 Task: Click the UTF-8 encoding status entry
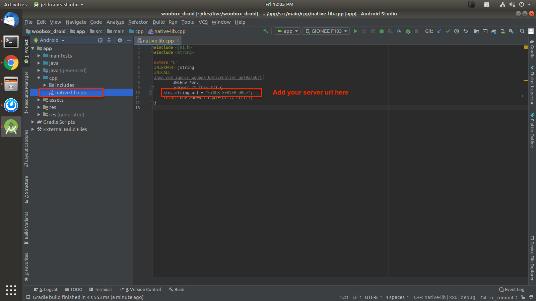(373, 297)
